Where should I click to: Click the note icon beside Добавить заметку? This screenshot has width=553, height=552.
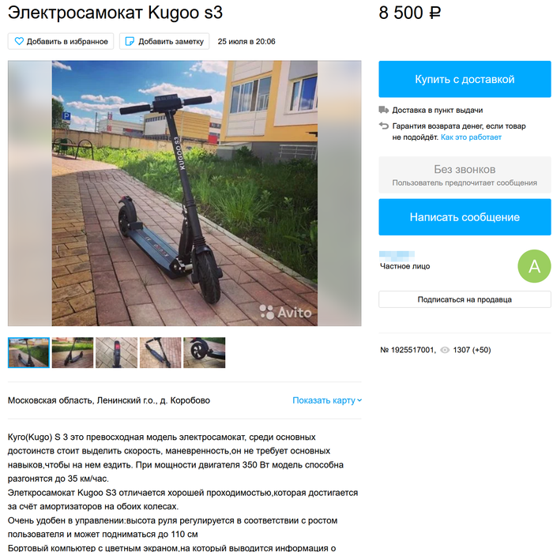130,41
